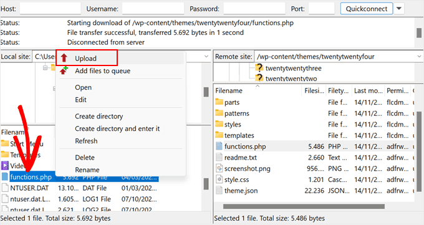This screenshot has height=225, width=424.
Task: Click the twentytwentythree question-mark folder icon
Action: click(259, 67)
